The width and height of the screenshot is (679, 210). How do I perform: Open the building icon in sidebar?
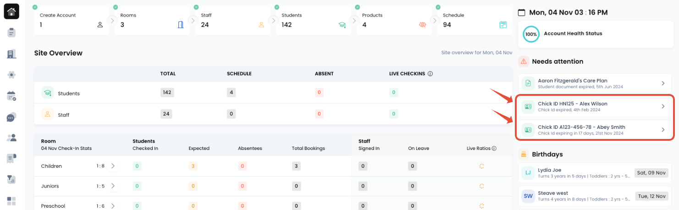(11, 54)
